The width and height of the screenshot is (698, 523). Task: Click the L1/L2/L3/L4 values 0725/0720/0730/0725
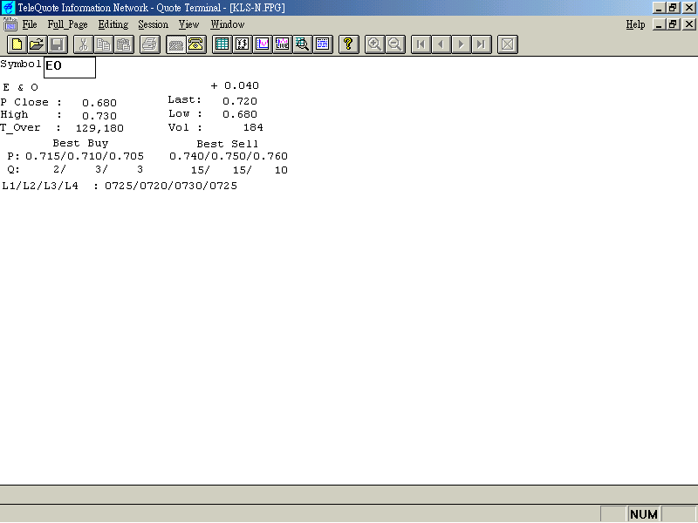point(171,186)
